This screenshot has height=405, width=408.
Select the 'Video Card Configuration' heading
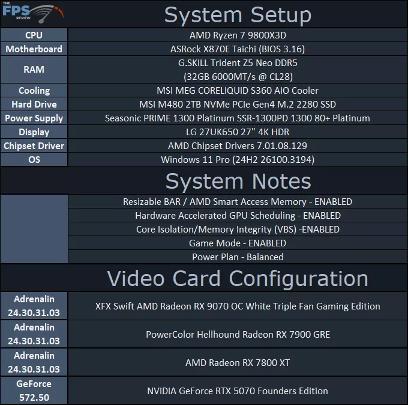(238, 279)
